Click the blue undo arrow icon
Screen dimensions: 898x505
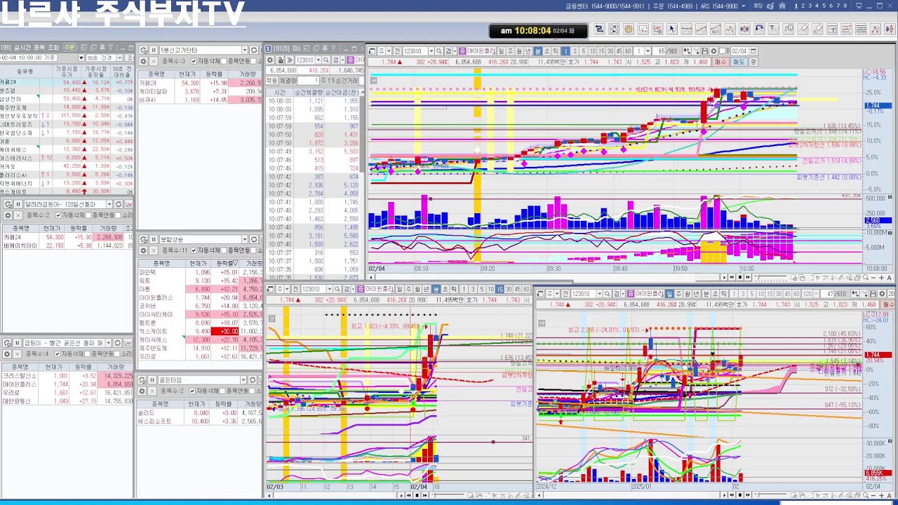(759, 29)
